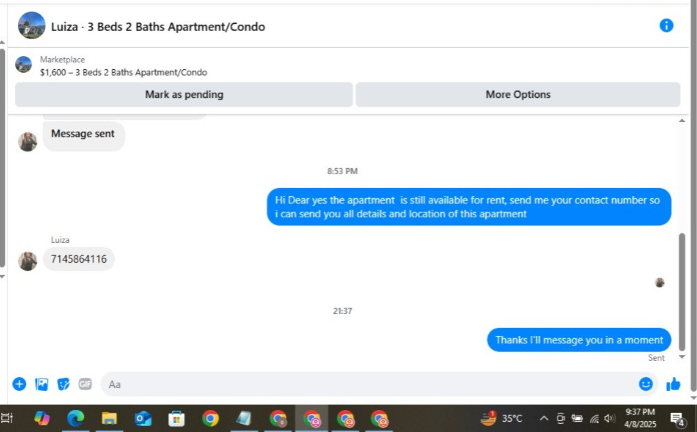Choose a sticker from the sticker icon
The width and height of the screenshot is (697, 432).
coord(64,384)
